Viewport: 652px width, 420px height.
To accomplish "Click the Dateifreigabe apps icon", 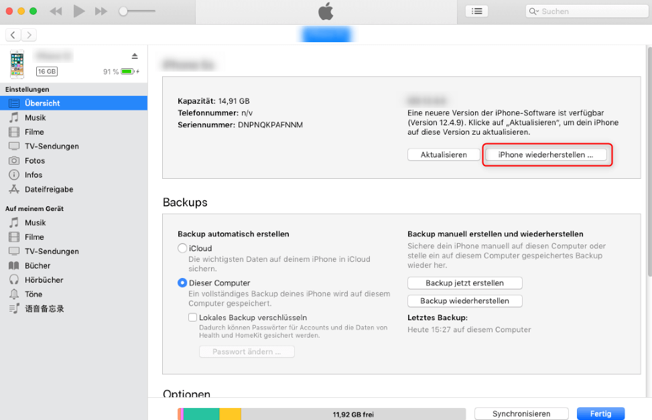I will pyautogui.click(x=14, y=189).
